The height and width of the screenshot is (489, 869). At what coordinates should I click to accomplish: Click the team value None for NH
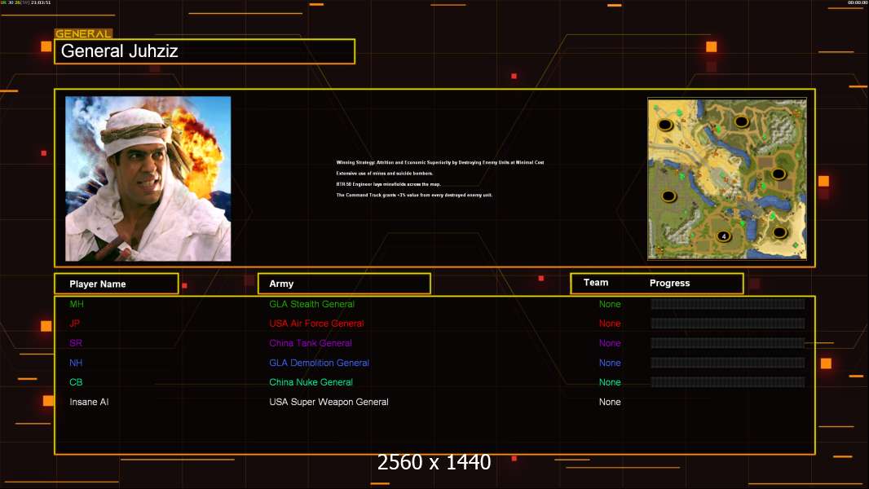coord(610,363)
